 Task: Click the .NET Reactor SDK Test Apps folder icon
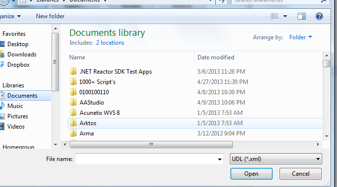click(x=73, y=71)
